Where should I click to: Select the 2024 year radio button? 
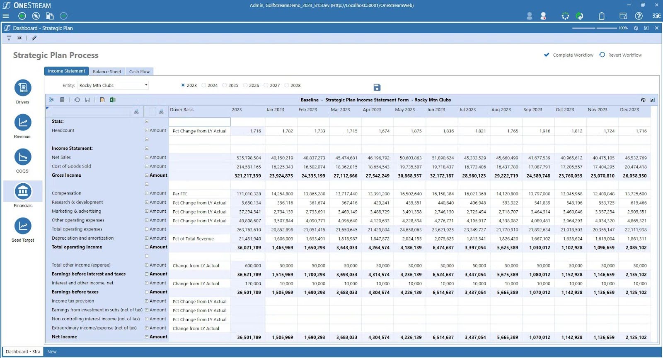point(204,85)
